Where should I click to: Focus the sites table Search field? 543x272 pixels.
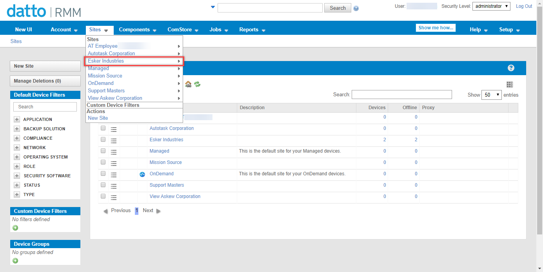(x=402, y=95)
